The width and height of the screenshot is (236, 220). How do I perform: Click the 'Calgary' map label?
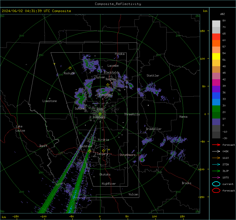tap(102, 154)
